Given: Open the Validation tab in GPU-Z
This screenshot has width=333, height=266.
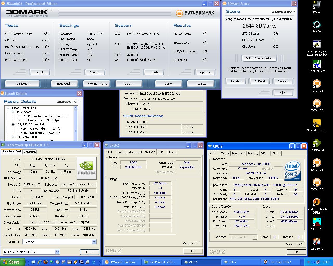Looking at the screenshot, I should click(x=30, y=152).
